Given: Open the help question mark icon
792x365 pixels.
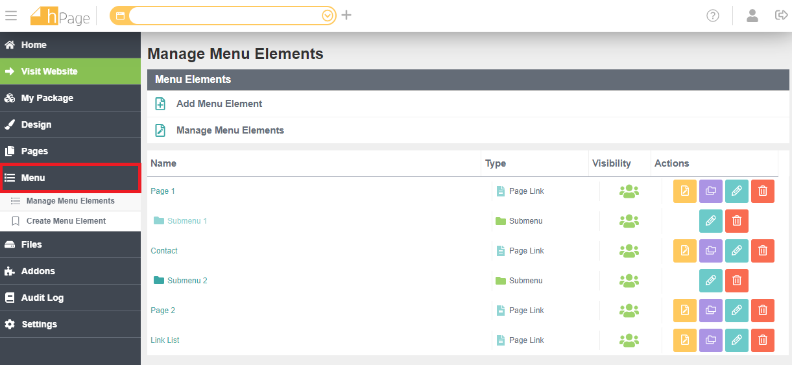Looking at the screenshot, I should pos(713,16).
